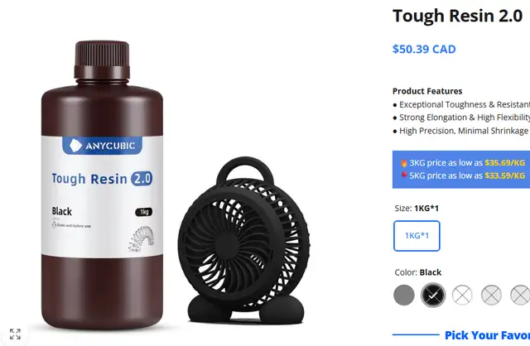The width and height of the screenshot is (530, 346).
Task: Open fullscreen view with the expand arrows icon
Action: coord(15,334)
